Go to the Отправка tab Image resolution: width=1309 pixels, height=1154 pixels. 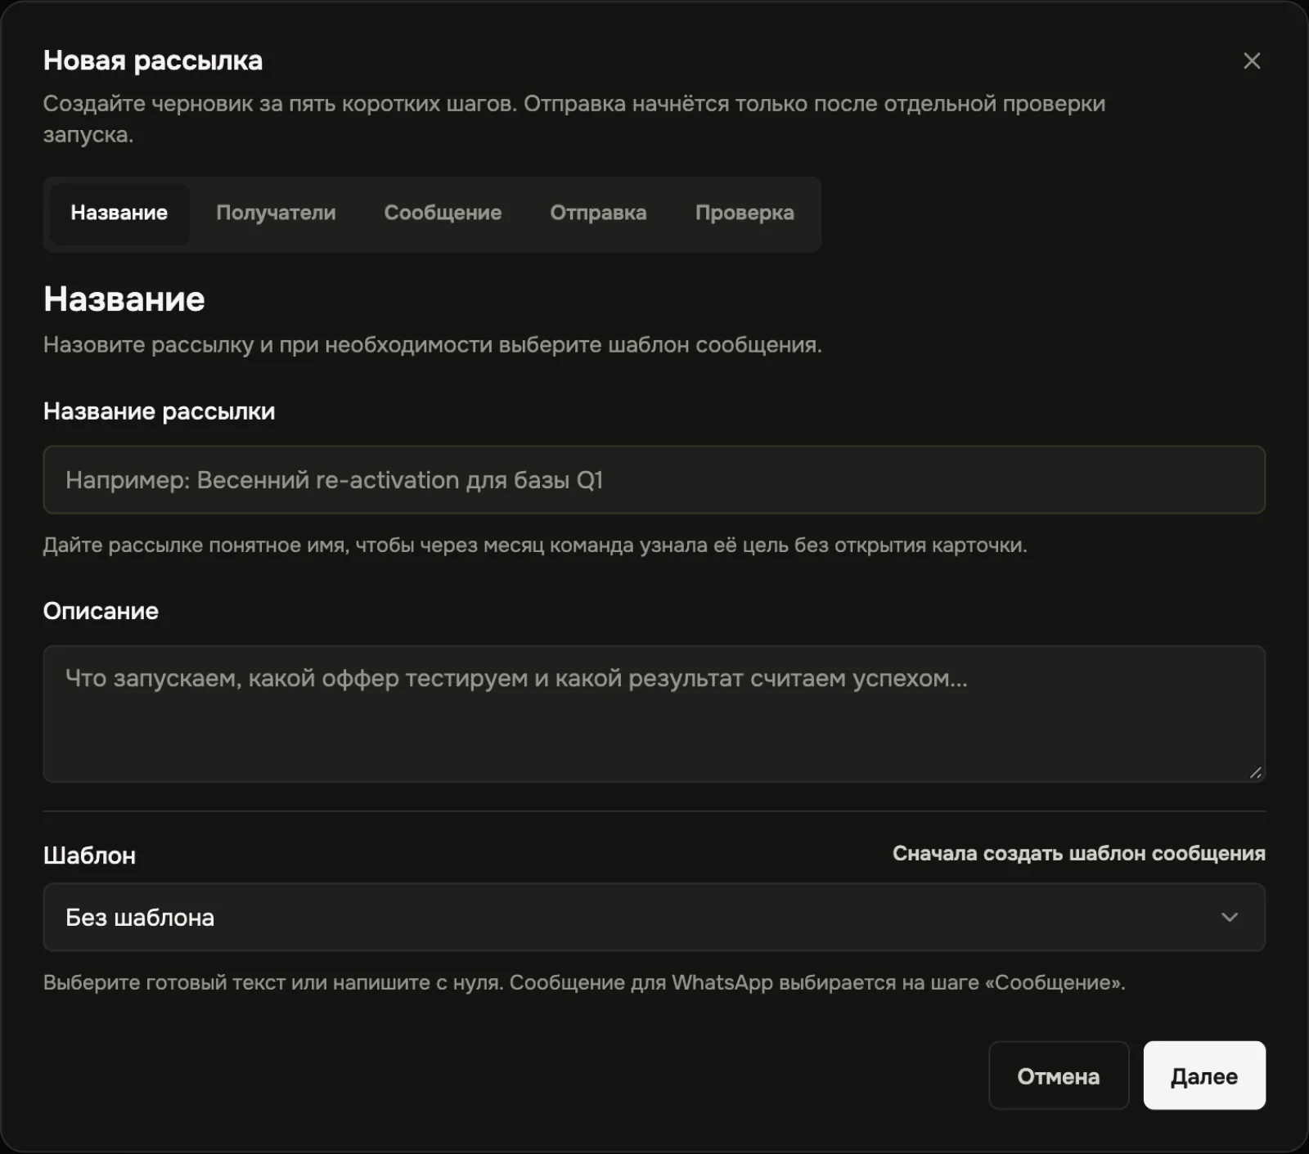click(x=598, y=213)
